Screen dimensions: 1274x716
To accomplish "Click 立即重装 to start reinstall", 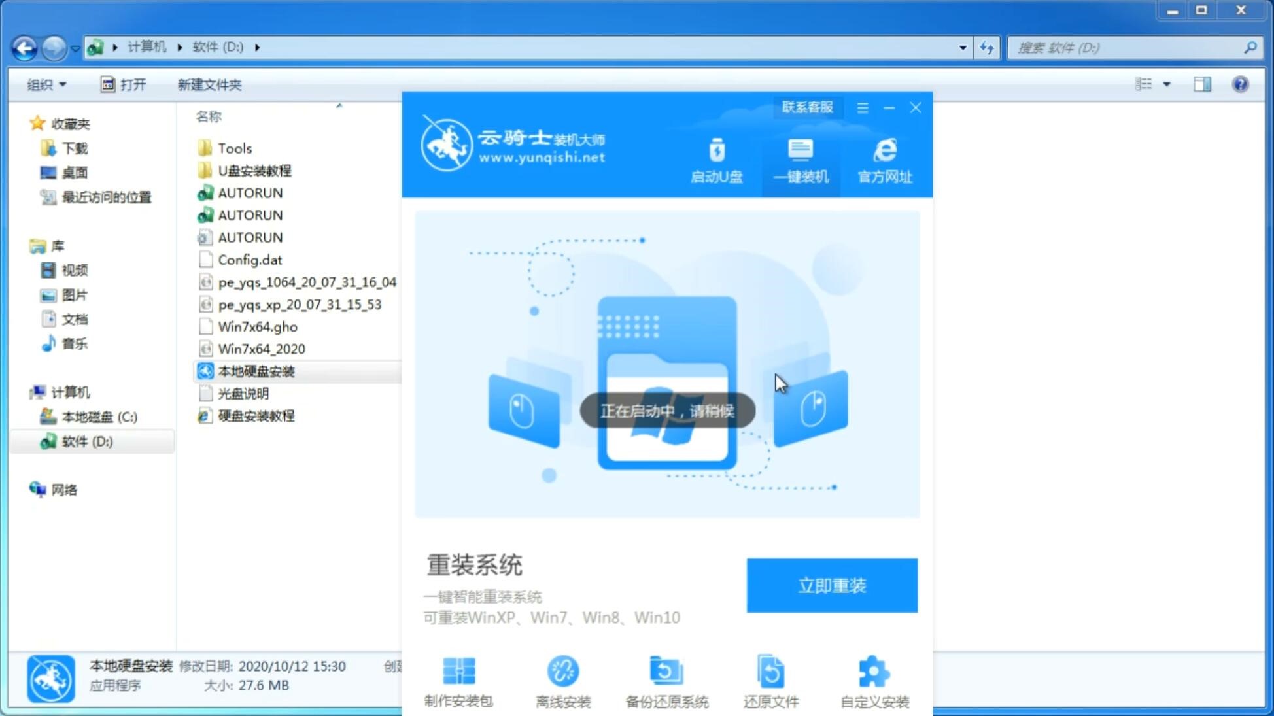I will 832,585.
